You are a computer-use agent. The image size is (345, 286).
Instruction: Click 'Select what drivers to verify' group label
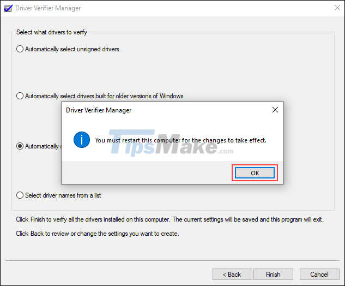point(52,32)
